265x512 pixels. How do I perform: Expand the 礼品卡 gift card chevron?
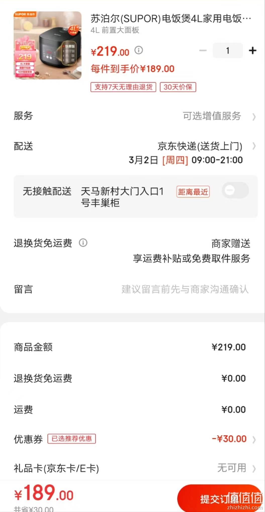coord(254,469)
